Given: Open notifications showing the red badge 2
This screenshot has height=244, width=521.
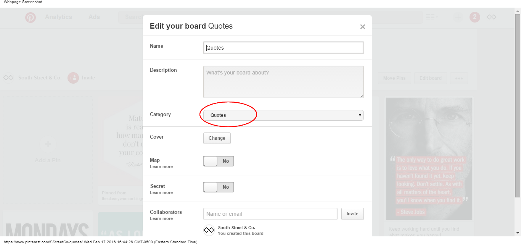Looking at the screenshot, I should tap(475, 17).
